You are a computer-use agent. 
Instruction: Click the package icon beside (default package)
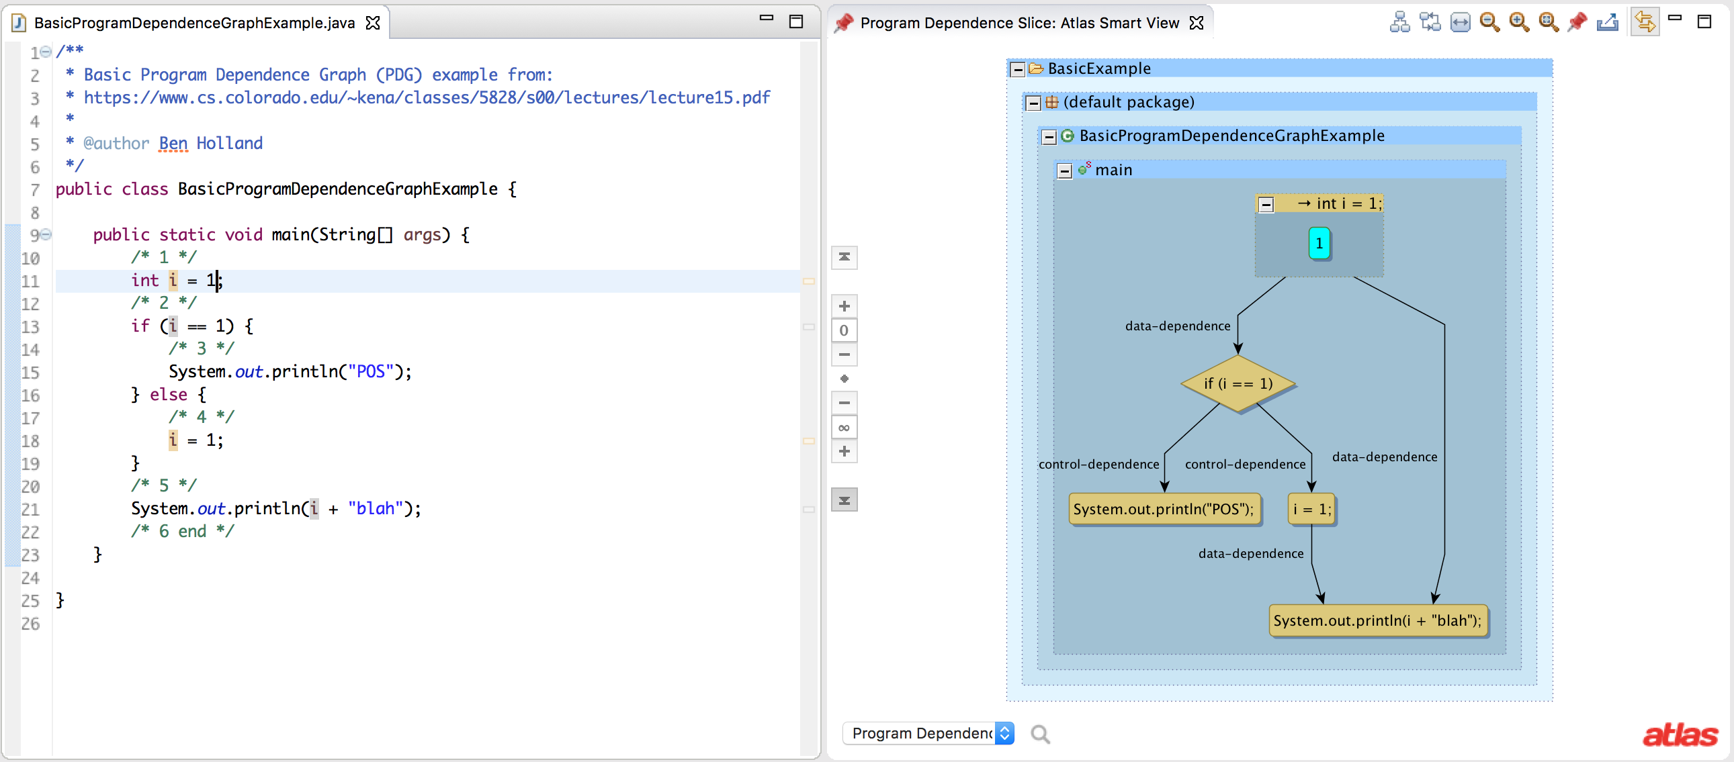1051,102
